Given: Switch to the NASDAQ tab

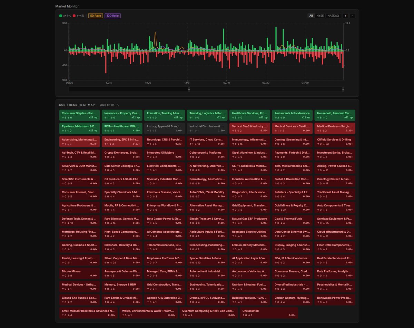Looking at the screenshot, I should tap(333, 16).
